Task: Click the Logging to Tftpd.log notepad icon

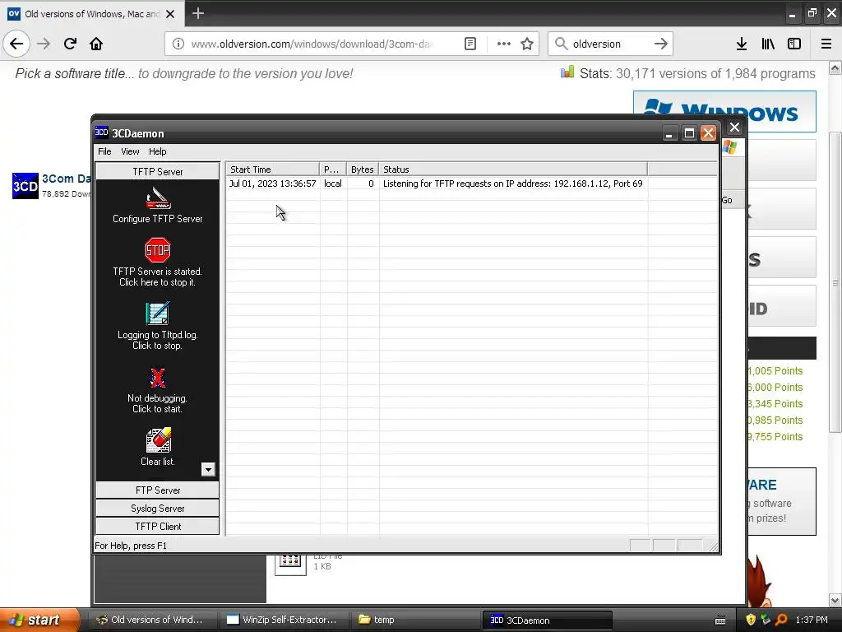Action: (157, 314)
